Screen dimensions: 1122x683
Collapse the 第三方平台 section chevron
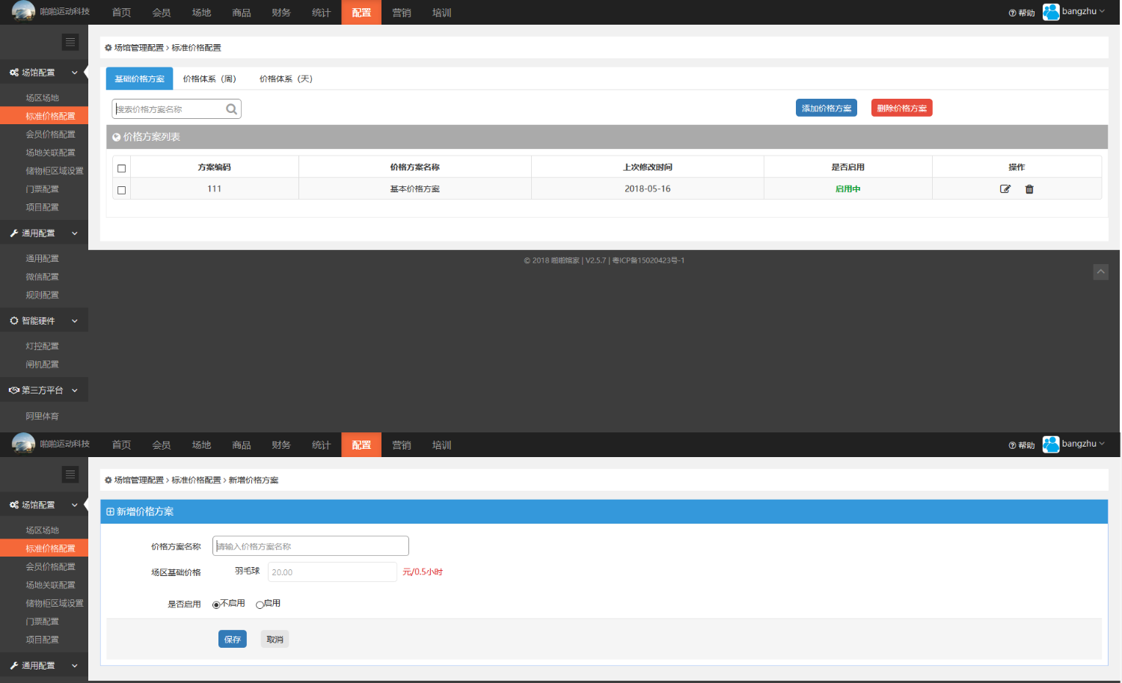point(75,390)
